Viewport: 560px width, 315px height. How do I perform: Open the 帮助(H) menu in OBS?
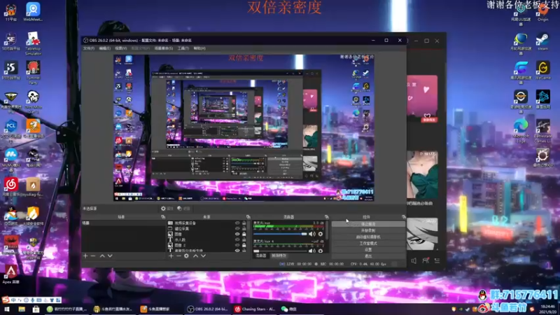pos(199,48)
